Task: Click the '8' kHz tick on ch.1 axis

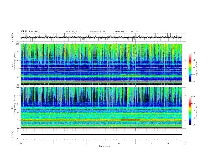Action: (x=18, y=52)
